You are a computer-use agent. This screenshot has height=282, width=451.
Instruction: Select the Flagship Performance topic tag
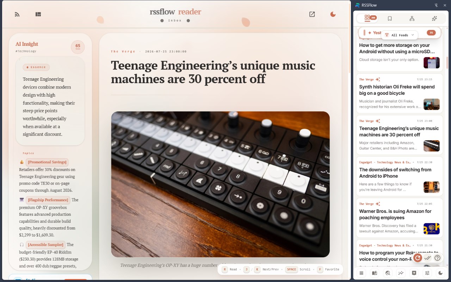click(x=48, y=200)
